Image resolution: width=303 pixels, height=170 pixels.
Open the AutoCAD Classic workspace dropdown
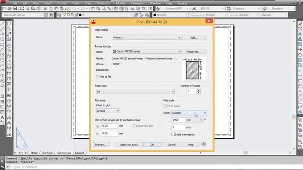click(22, 15)
